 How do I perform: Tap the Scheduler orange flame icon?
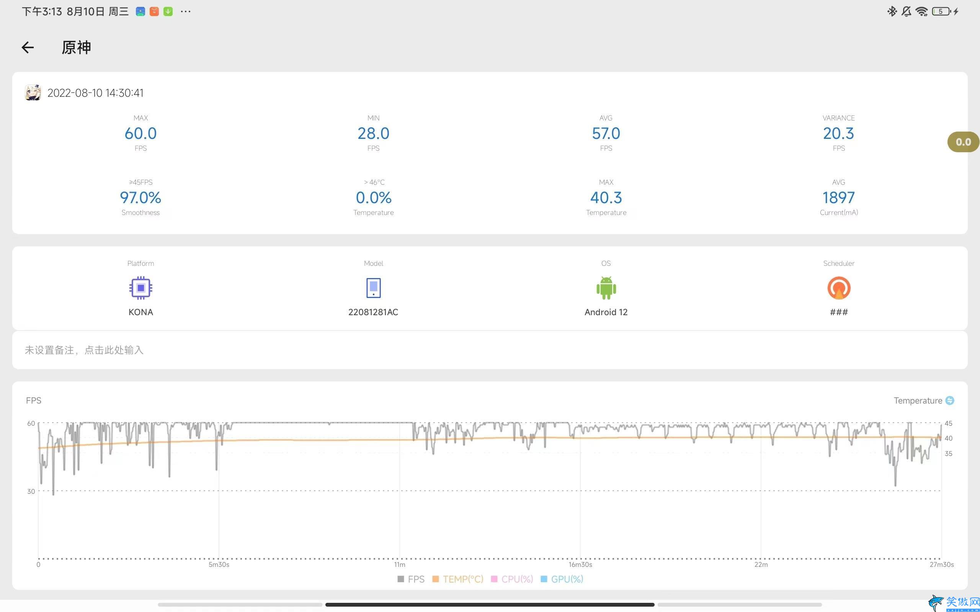coord(839,288)
